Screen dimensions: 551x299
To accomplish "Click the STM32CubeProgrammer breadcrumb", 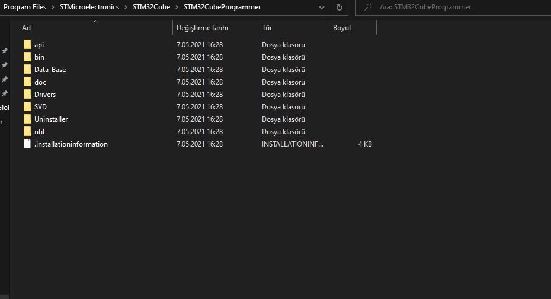I will [222, 7].
